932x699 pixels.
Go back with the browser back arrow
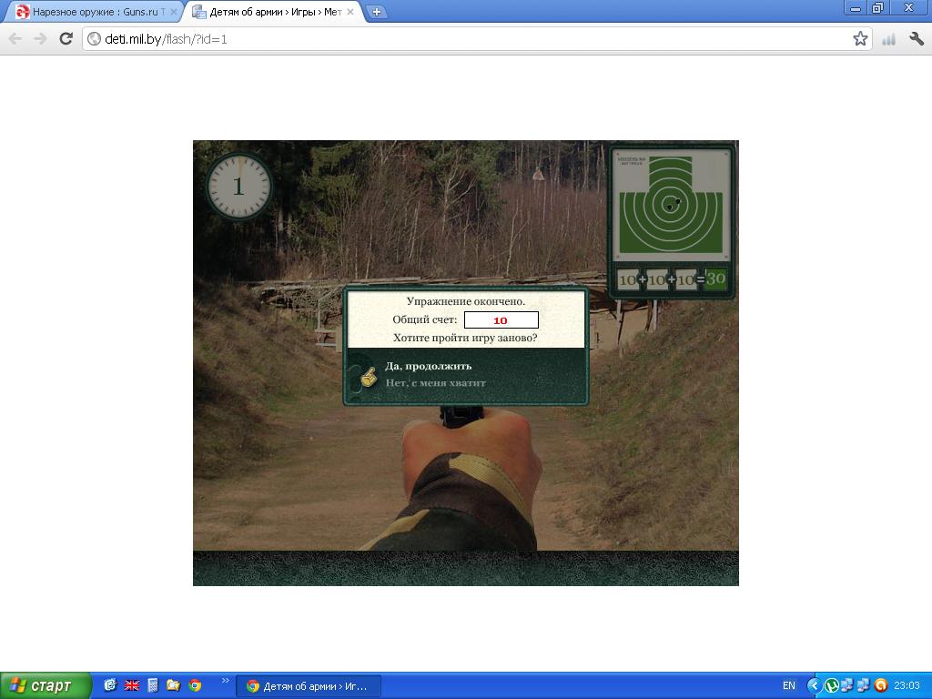(x=15, y=38)
